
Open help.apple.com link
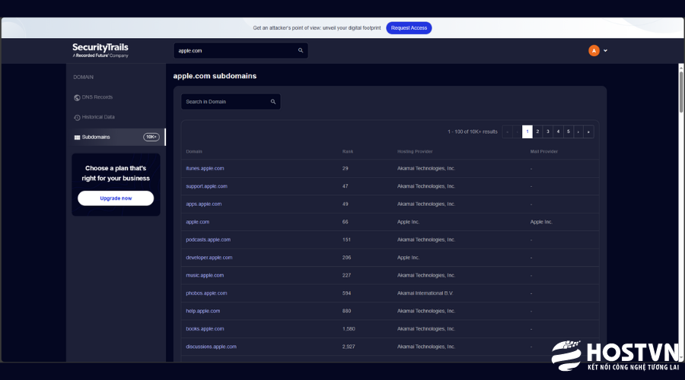(x=202, y=311)
